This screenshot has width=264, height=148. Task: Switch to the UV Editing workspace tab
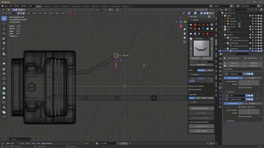(65, 7)
